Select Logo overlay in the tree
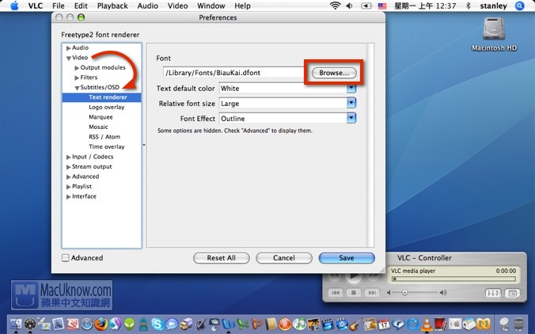The image size is (535, 334). [x=107, y=107]
